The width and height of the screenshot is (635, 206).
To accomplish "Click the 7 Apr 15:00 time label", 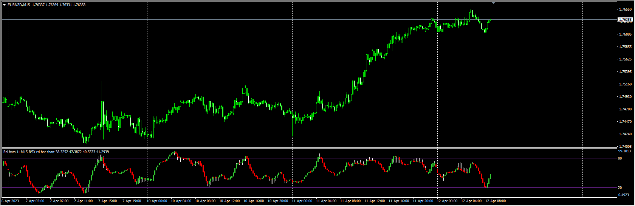I will pos(107,201).
